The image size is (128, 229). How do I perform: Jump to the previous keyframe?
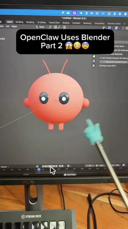(x=46, y=166)
